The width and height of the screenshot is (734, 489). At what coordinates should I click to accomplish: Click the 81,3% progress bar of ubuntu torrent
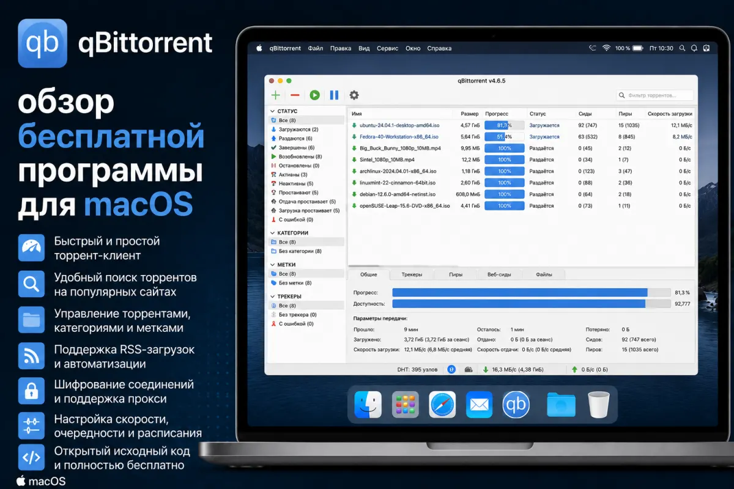point(505,125)
